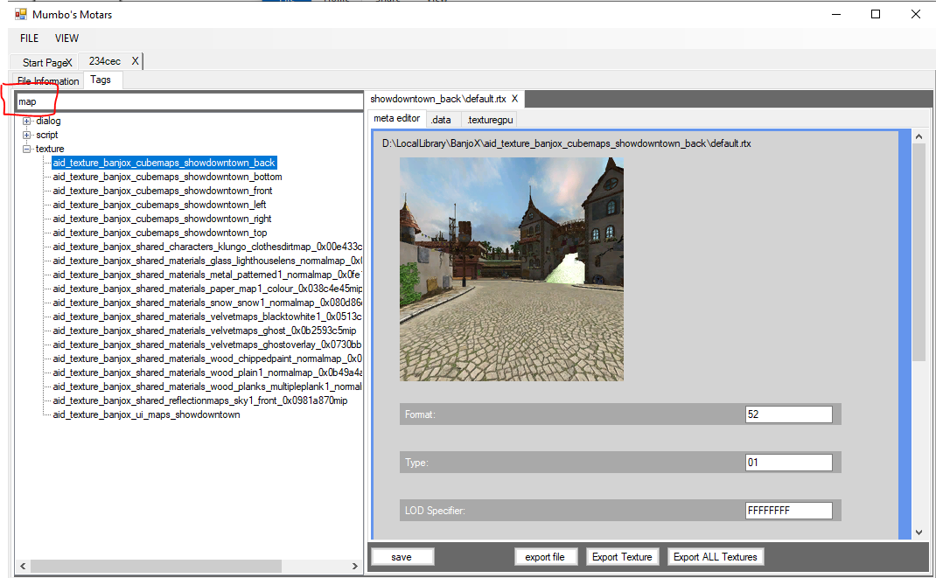Click the showdowntown texture preview image
936x578 pixels.
pyautogui.click(x=512, y=269)
